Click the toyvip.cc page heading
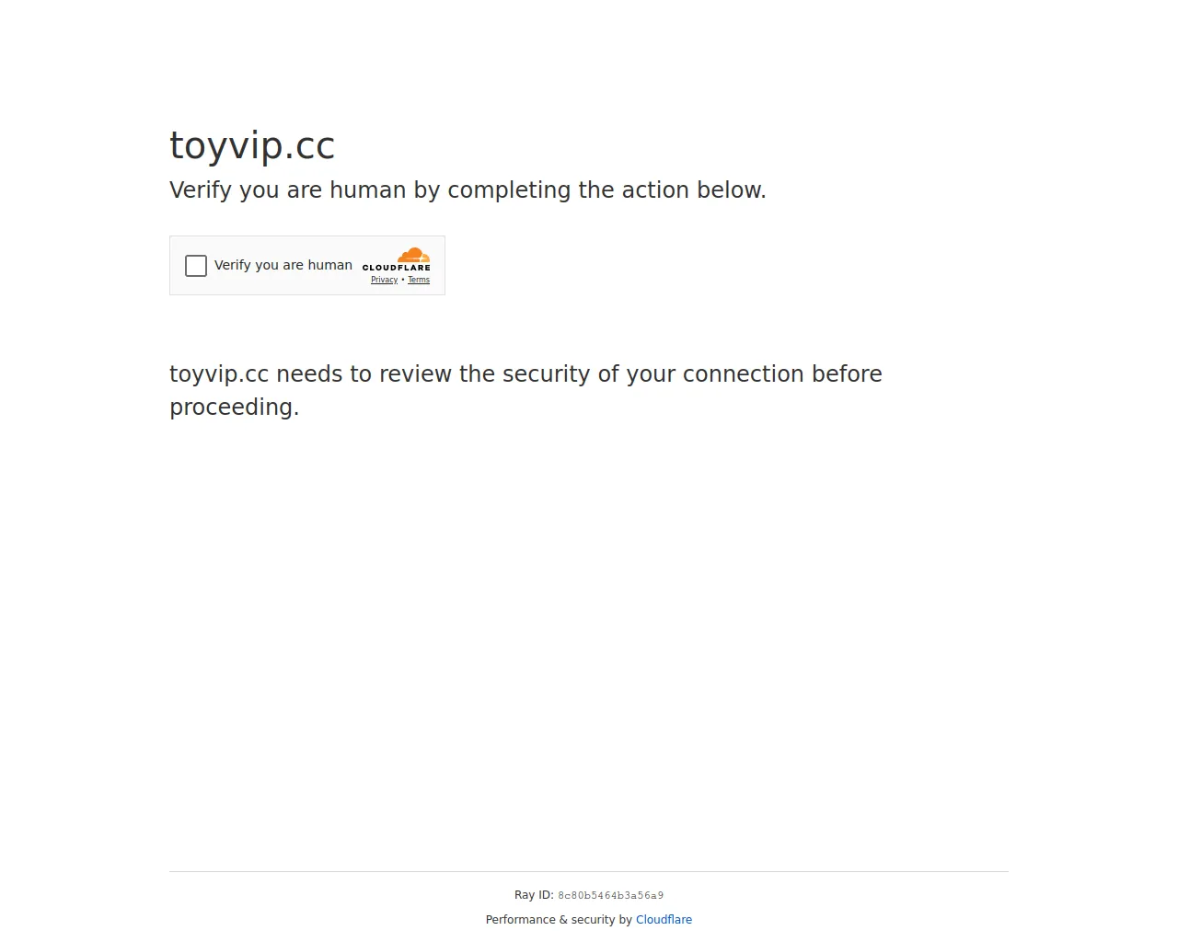Image resolution: width=1178 pixels, height=942 pixels. click(252, 145)
